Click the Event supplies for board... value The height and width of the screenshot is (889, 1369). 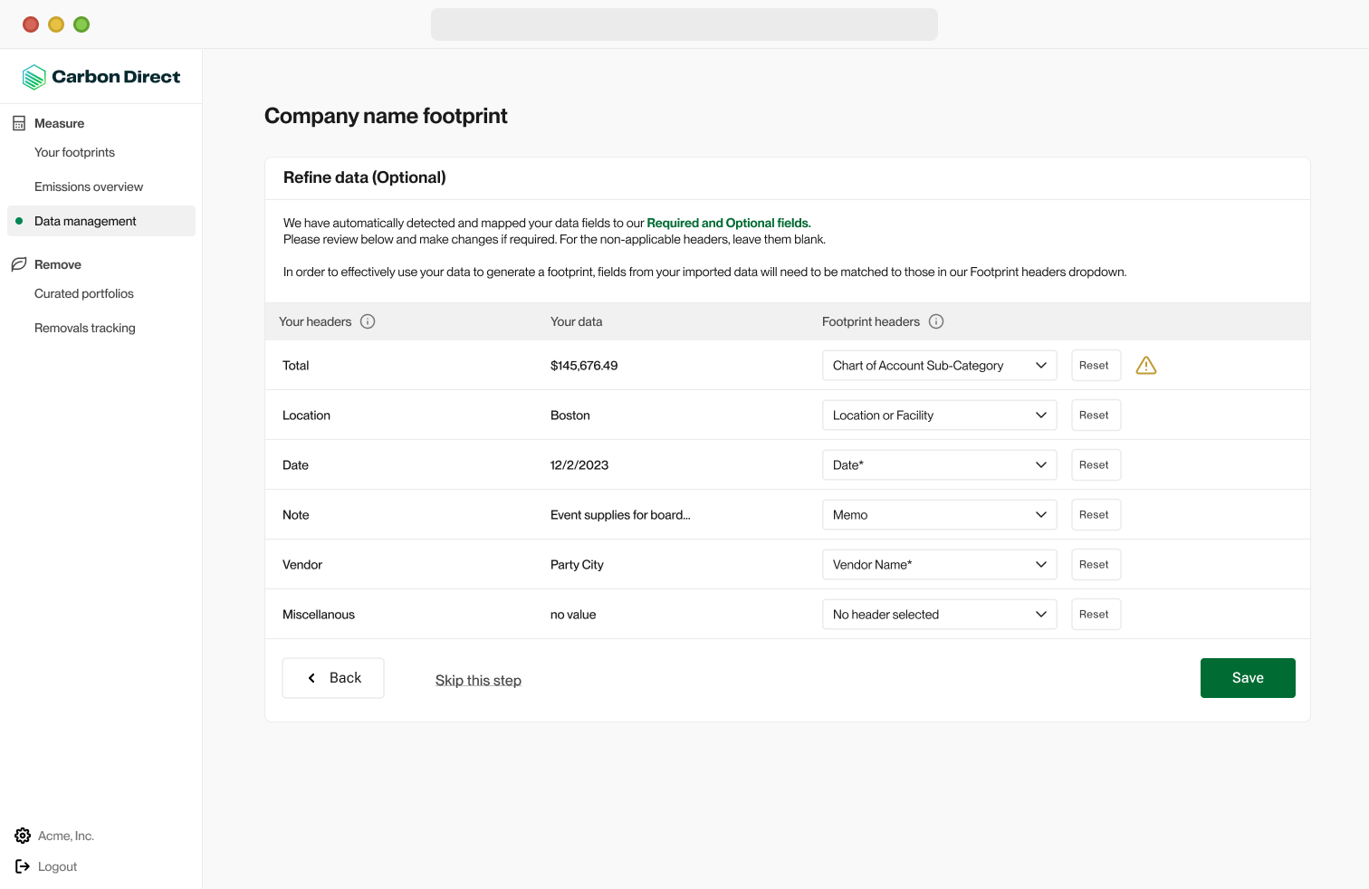(x=620, y=515)
